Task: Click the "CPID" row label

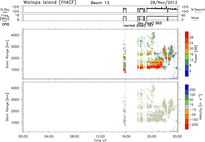Action: 6,24
